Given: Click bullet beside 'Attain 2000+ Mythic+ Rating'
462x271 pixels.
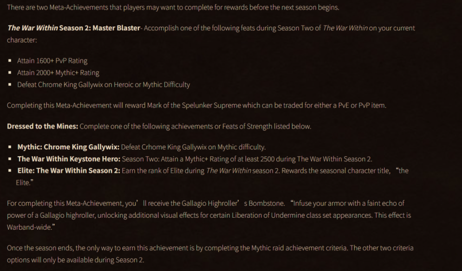Looking at the screenshot, I should pyautogui.click(x=10, y=73).
